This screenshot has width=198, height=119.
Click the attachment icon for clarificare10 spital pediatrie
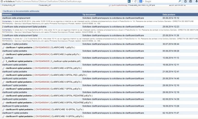[x=3, y=109]
